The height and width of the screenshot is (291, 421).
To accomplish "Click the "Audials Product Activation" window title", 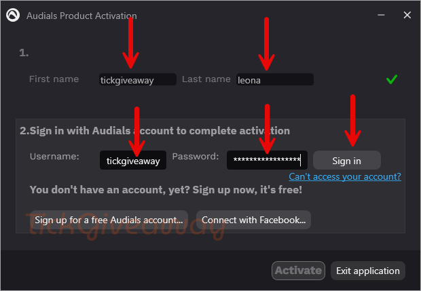I will coord(81,16).
